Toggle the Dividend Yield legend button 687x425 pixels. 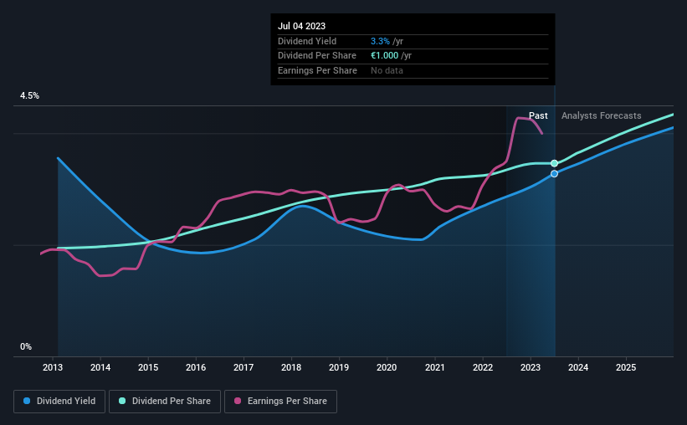point(59,402)
